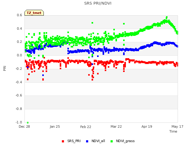
Task: Click the peak NDVI_grass point near 0.57
Action: 167,17
